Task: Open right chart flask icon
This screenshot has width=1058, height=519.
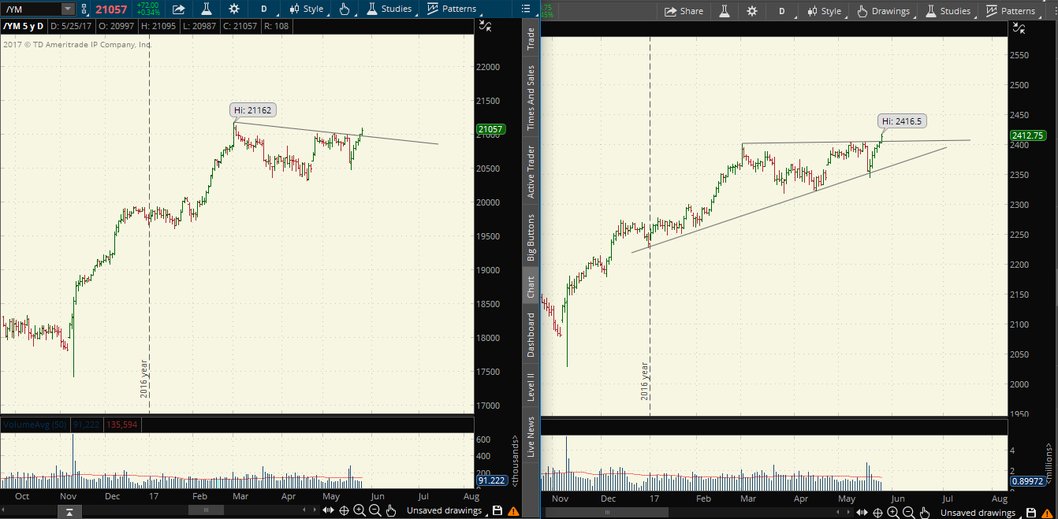Action: pyautogui.click(x=724, y=11)
